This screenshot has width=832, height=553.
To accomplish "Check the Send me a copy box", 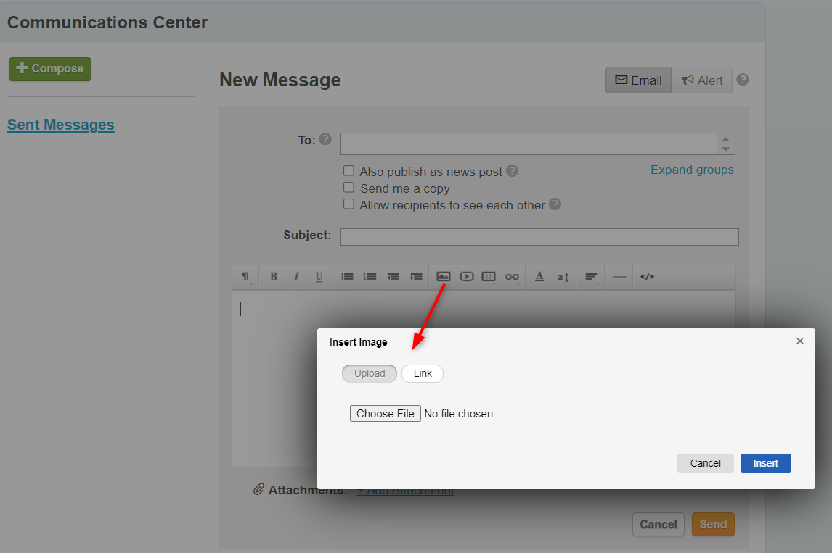I will 349,188.
